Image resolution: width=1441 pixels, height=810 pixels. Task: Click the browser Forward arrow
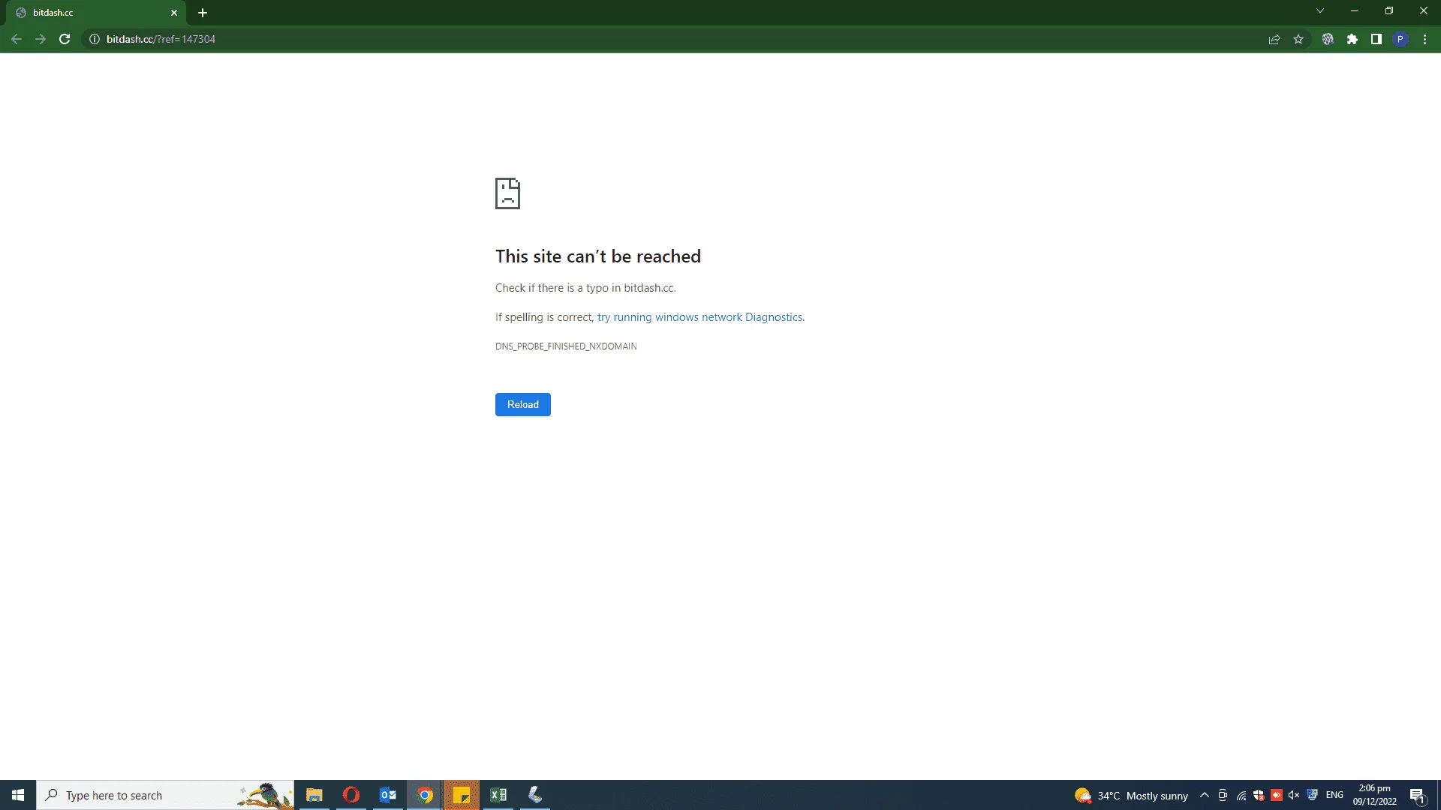[x=41, y=39]
